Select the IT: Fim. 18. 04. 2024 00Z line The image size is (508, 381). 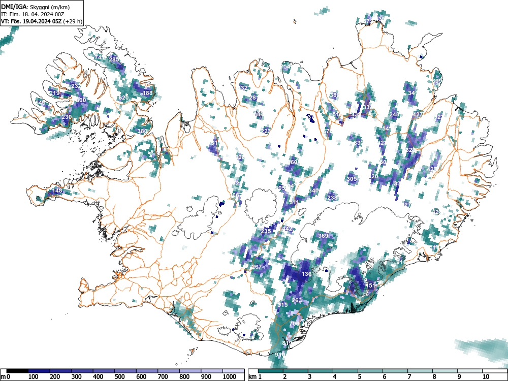click(33, 14)
